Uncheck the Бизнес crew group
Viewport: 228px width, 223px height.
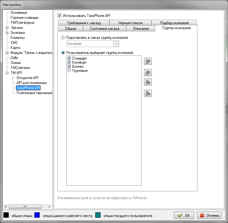point(69,66)
